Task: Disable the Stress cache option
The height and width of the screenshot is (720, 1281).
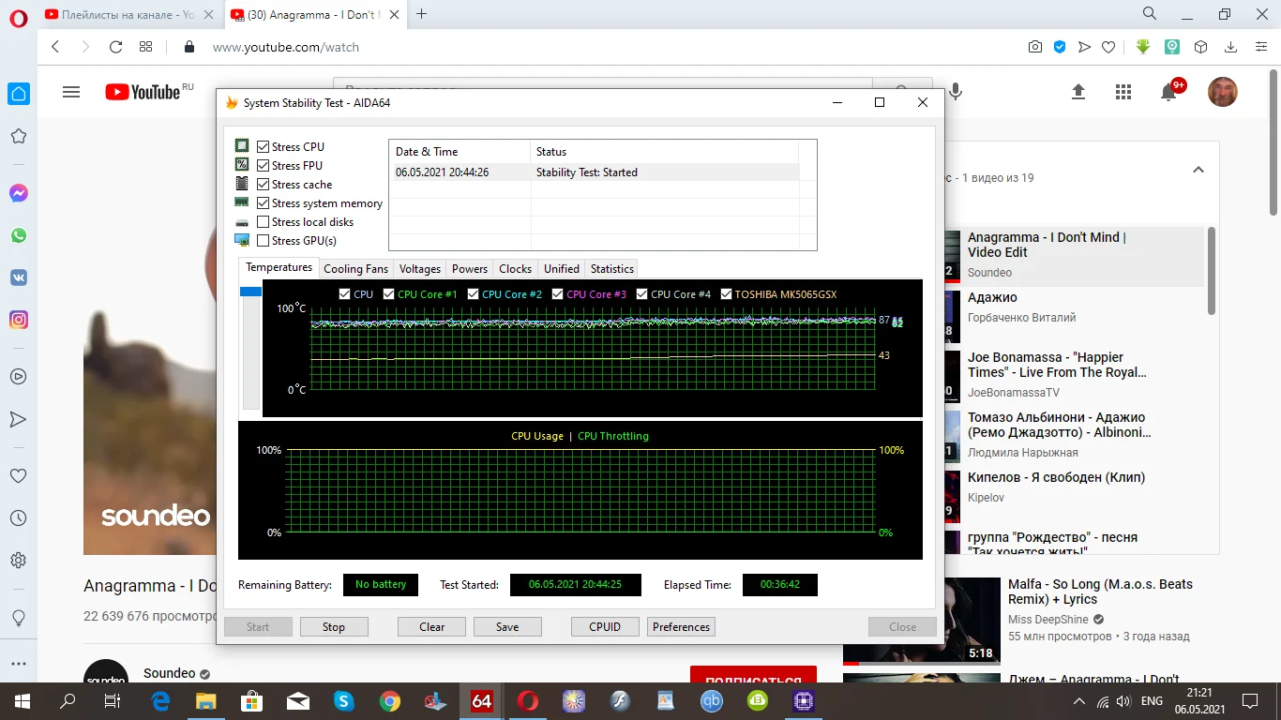Action: (264, 185)
